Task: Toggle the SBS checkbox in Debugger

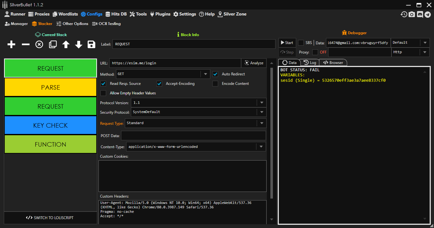Action: coord(301,43)
